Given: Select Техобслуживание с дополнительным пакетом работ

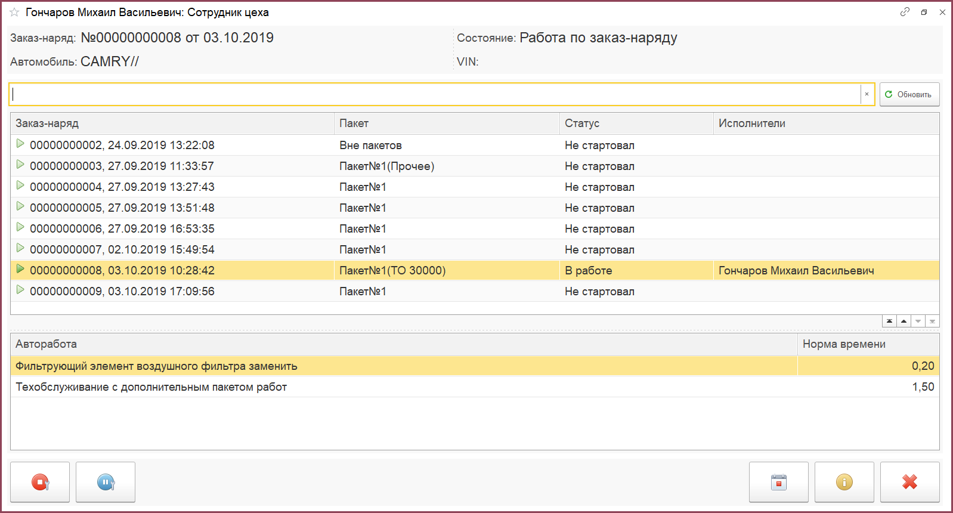Looking at the screenshot, I should (x=404, y=387).
